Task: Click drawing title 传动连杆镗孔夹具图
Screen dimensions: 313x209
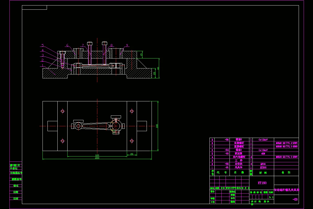Action: pyautogui.click(x=286, y=190)
